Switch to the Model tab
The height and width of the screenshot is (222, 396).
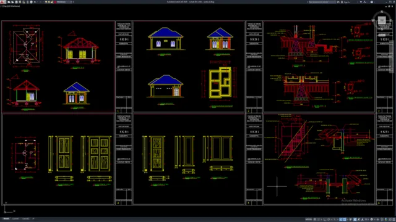6,219
